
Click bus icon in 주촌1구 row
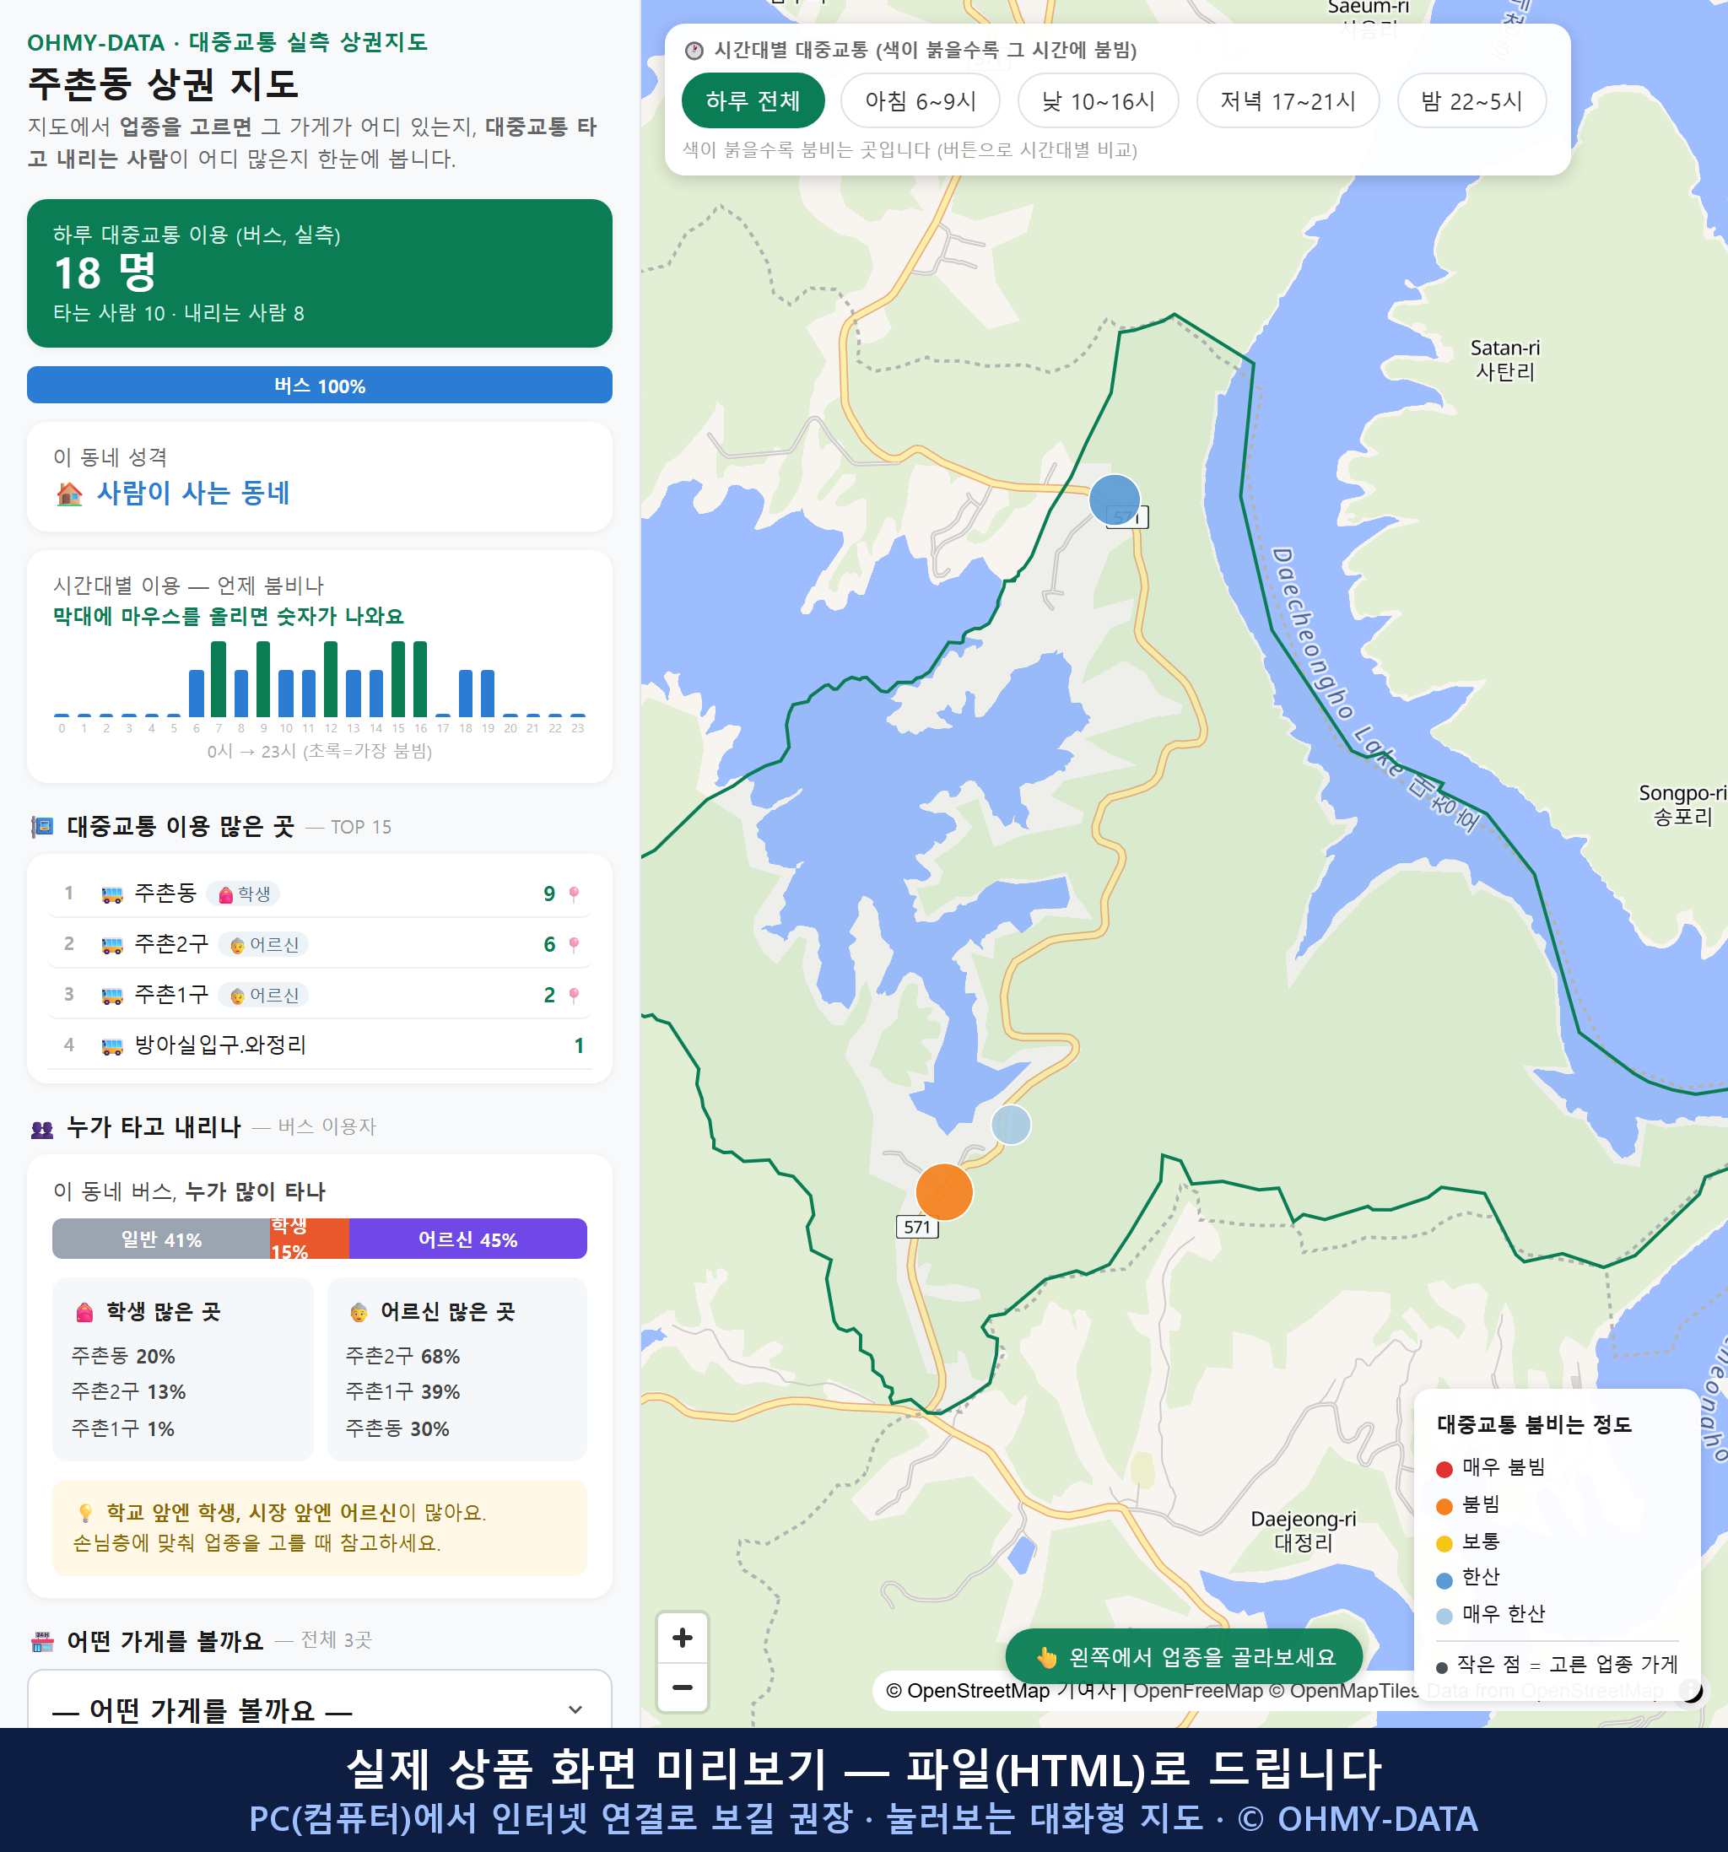(x=111, y=995)
